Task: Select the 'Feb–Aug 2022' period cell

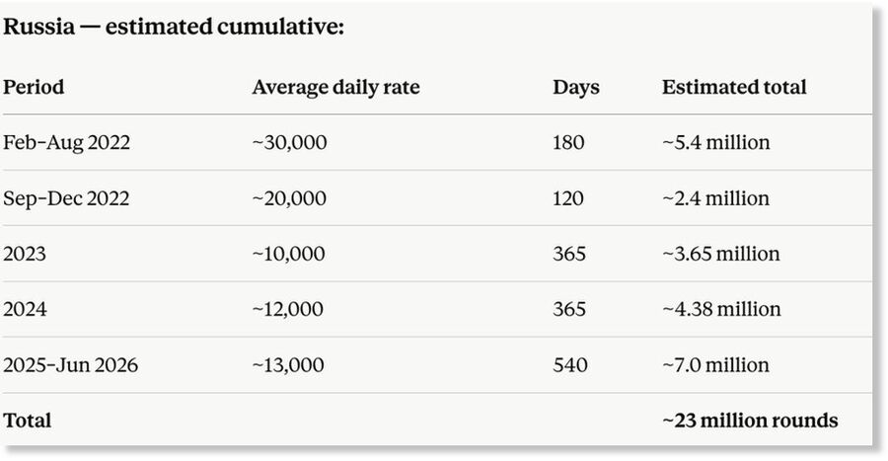Action: tap(66, 142)
